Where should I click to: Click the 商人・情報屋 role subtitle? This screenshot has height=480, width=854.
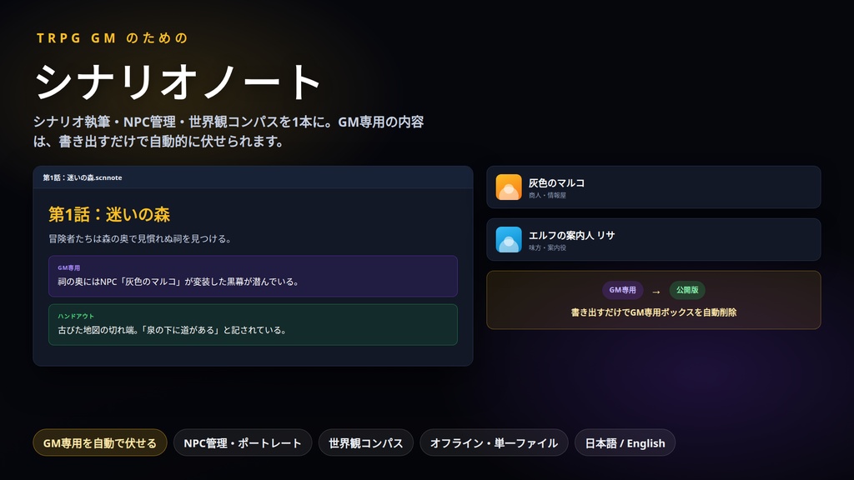(x=547, y=195)
